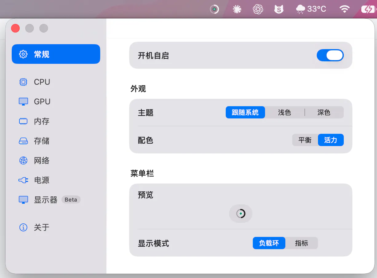Open the ChatGPT menu bar icon
The height and width of the screenshot is (278, 377).
258,9
